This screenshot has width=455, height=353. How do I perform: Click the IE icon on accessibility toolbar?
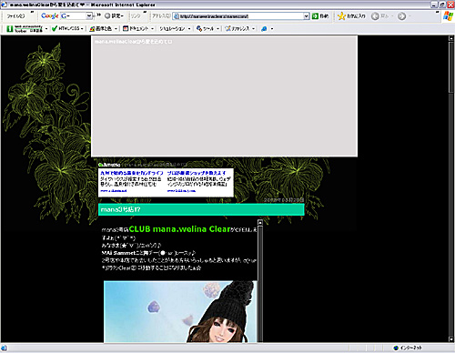[264, 29]
